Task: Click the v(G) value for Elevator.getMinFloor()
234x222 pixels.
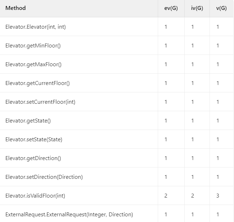Action: click(218, 46)
